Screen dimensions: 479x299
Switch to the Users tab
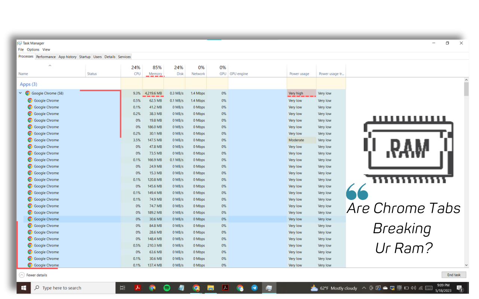[98, 57]
